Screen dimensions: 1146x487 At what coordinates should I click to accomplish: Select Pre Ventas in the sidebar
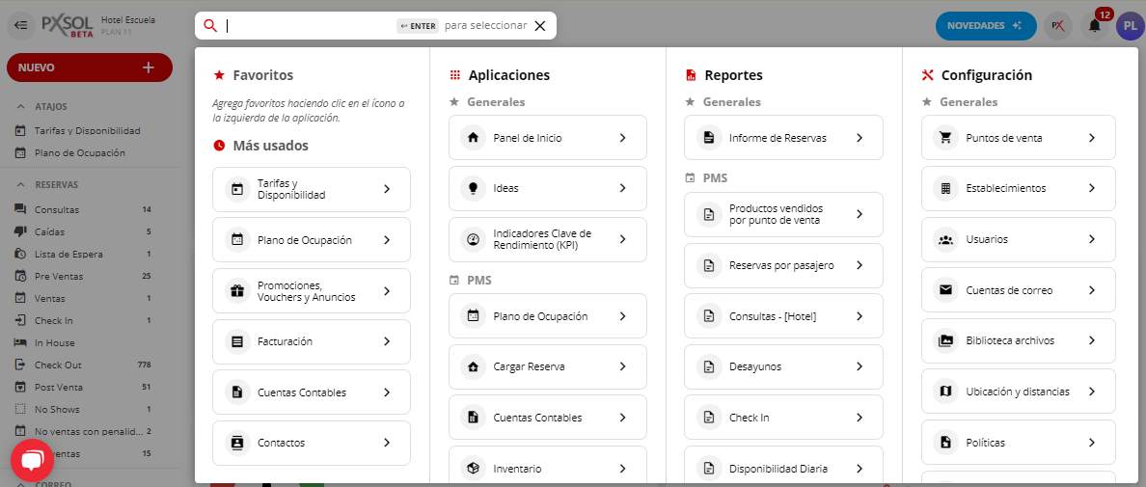tap(57, 276)
